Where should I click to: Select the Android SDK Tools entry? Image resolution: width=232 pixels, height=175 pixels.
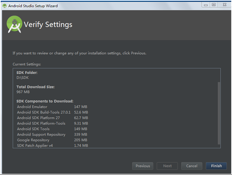click(x=52, y=129)
